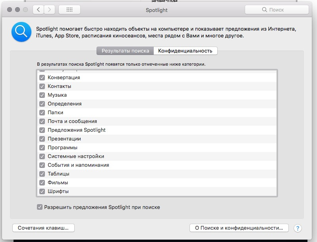The image size is (317, 242).
Task: Click the Spotlight window title
Action: (x=157, y=10)
